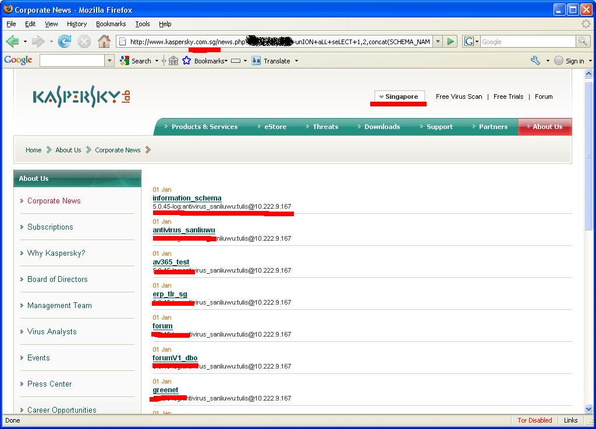Image resolution: width=596 pixels, height=429 pixels.
Task: Click the forumV1_dbo headline link
Action: click(175, 357)
